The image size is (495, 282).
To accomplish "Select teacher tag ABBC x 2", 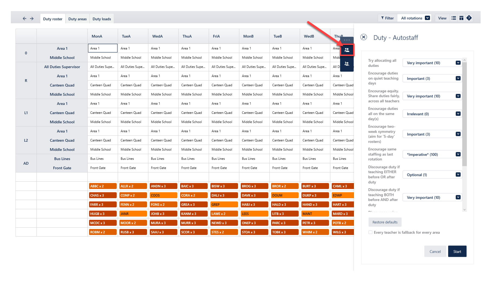I will (103, 186).
